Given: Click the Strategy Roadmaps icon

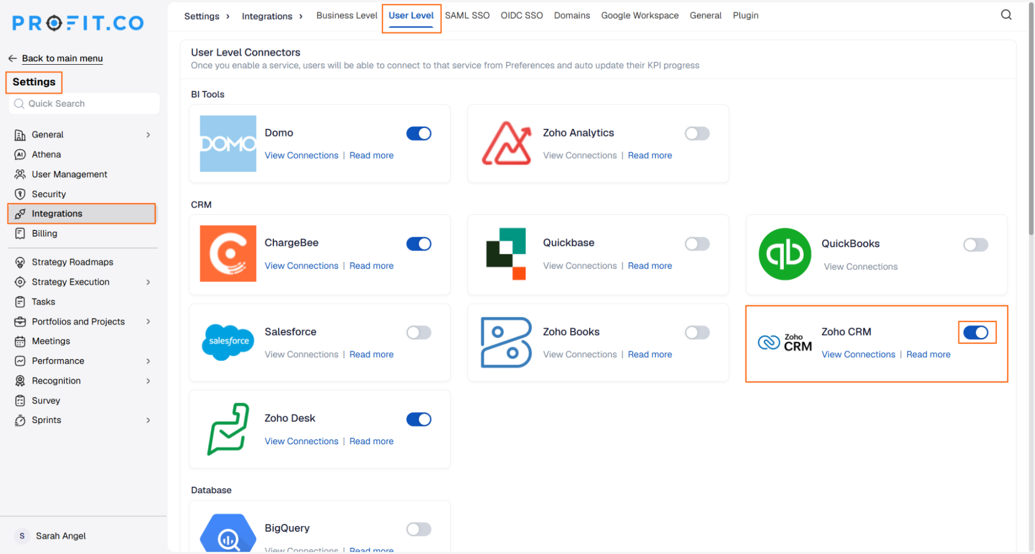Looking at the screenshot, I should click(x=20, y=262).
